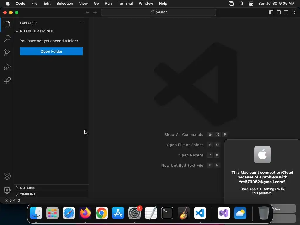Click Open File or Folder hint text

(x=185, y=145)
